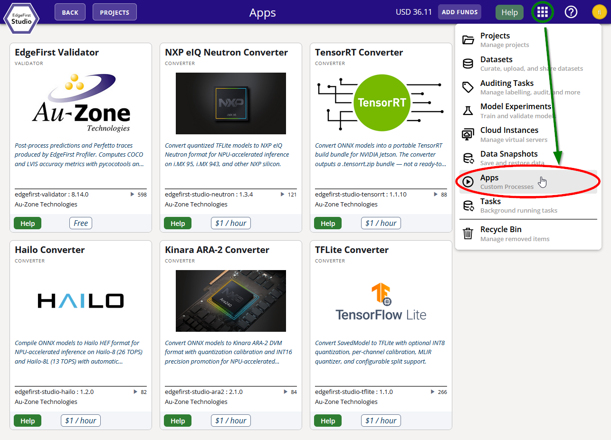611x440 pixels.
Task: Click the Kinara ARA-2 Converter title
Action: coord(217,250)
